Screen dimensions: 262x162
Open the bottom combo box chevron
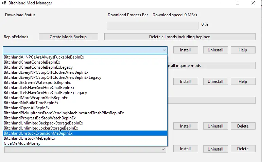pyautogui.click(x=163, y=149)
